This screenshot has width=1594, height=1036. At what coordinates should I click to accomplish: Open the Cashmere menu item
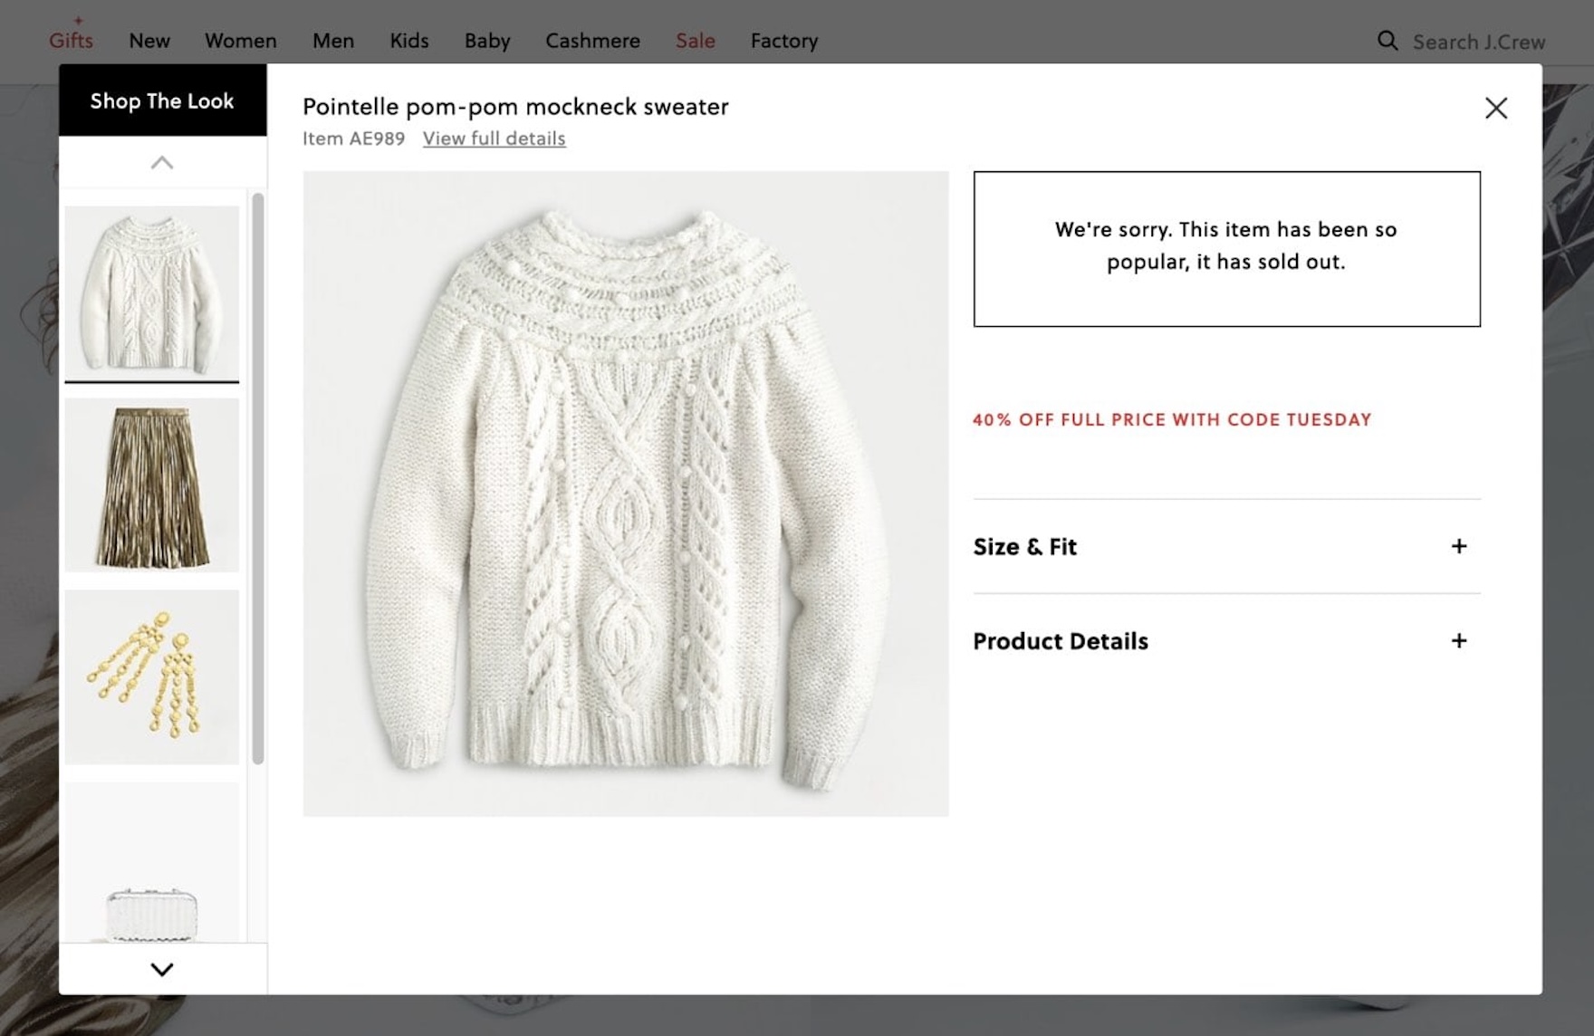[592, 41]
